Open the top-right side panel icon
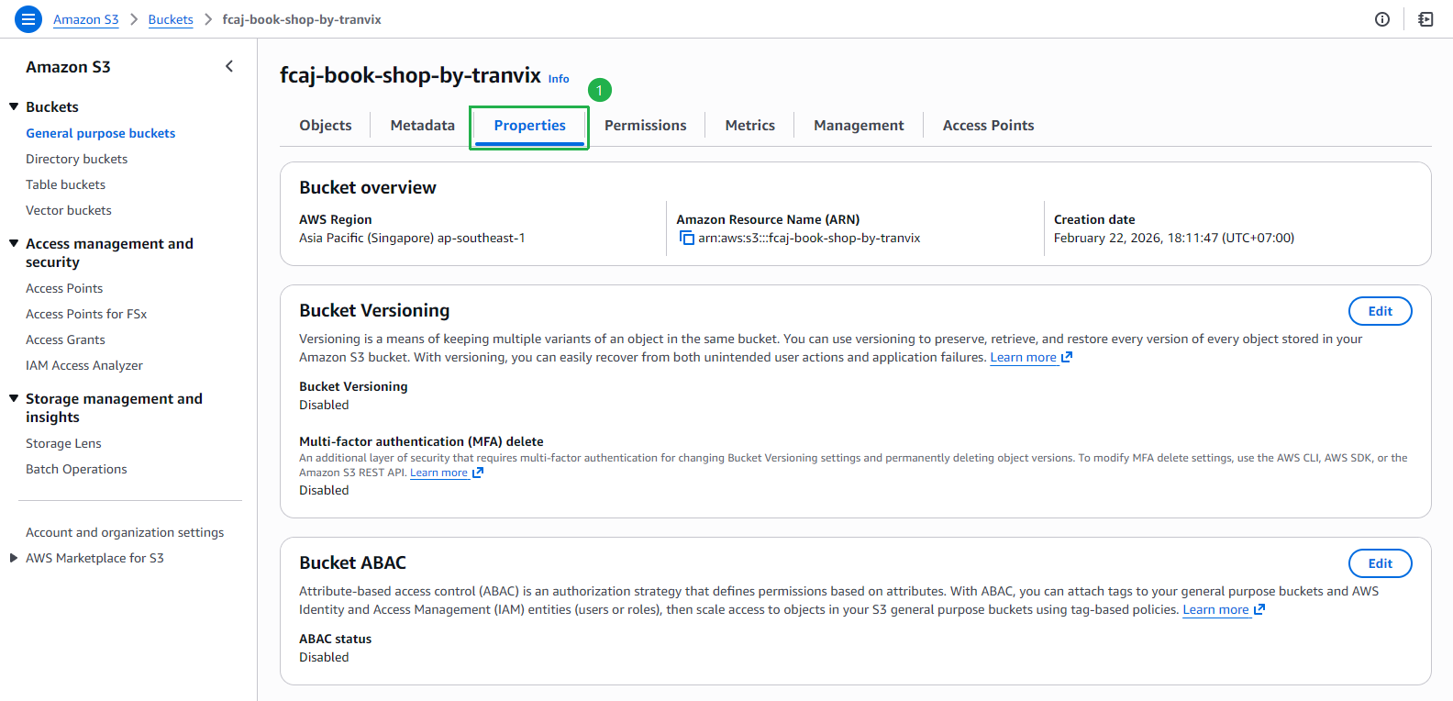1453x701 pixels. (x=1425, y=19)
